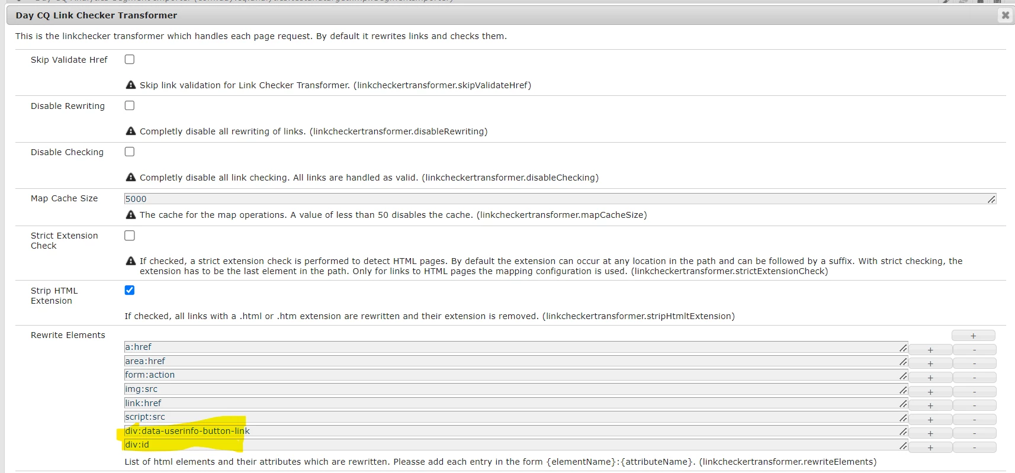Screen dimensions: 1015x473
Task: Click the link:href rewrite element field
Action: pyautogui.click(x=516, y=403)
